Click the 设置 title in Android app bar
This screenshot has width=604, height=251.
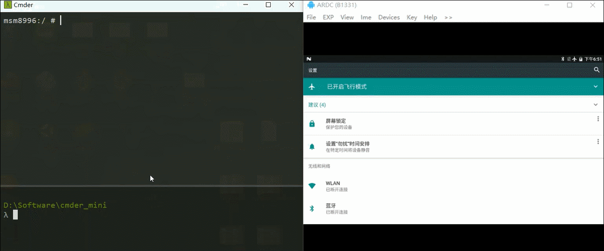coord(312,70)
